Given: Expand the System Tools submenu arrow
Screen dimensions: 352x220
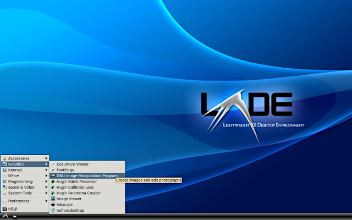Looking at the screenshot, I should point(46,193).
